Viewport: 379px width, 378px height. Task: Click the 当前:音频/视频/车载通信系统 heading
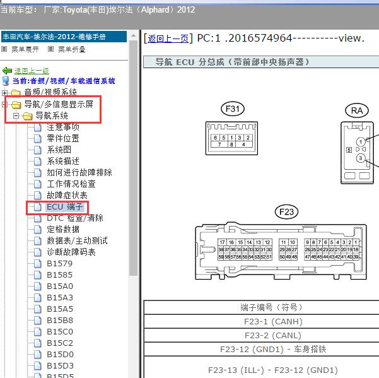click(x=64, y=81)
